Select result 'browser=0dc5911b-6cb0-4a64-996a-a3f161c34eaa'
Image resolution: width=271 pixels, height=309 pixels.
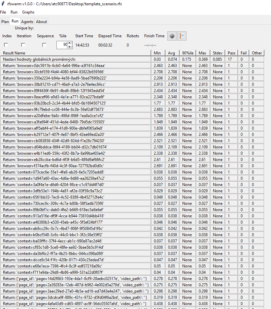coord(76,66)
